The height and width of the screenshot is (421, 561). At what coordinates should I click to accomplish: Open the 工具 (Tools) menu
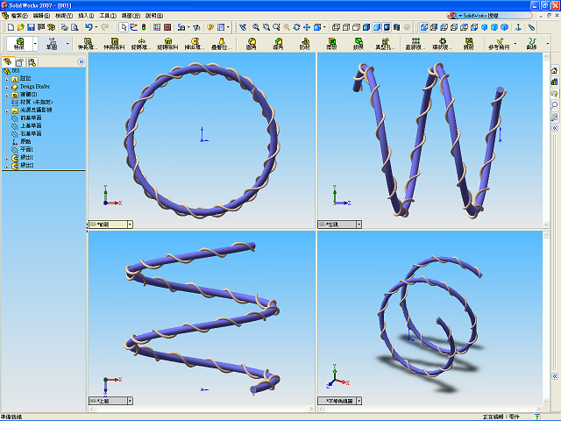tap(108, 16)
